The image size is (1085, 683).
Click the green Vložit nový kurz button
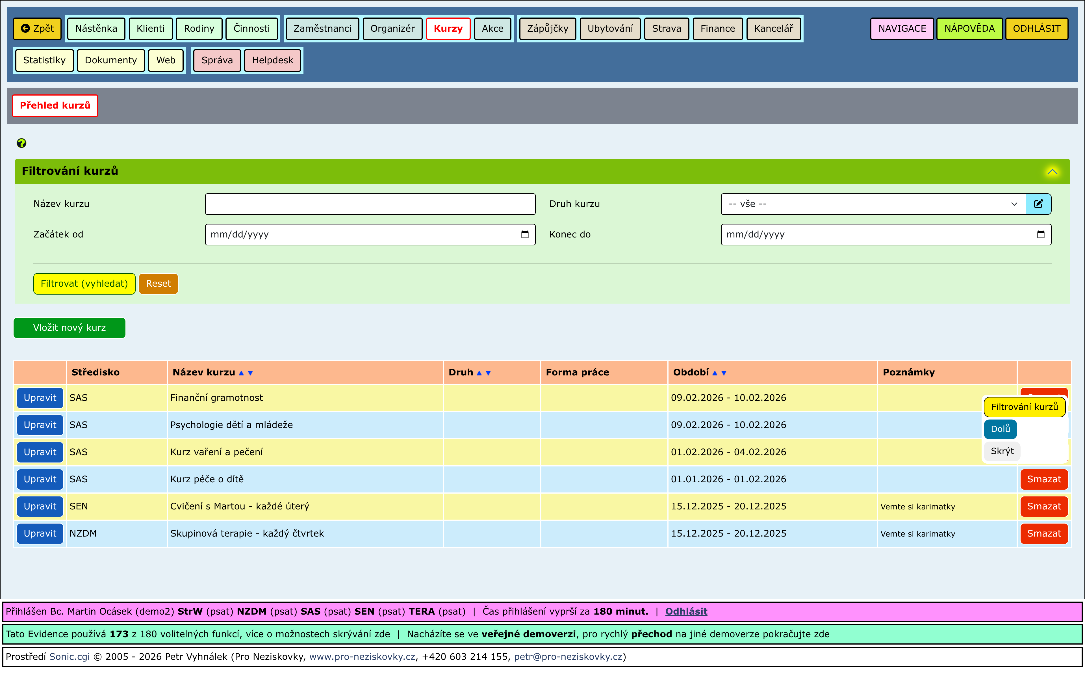pos(70,328)
